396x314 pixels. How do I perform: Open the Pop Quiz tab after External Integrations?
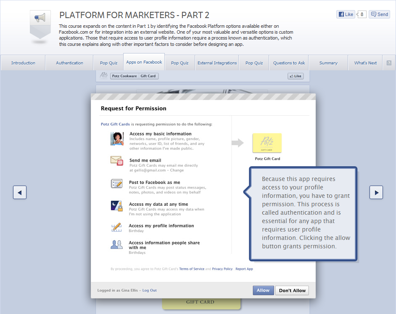tap(254, 63)
